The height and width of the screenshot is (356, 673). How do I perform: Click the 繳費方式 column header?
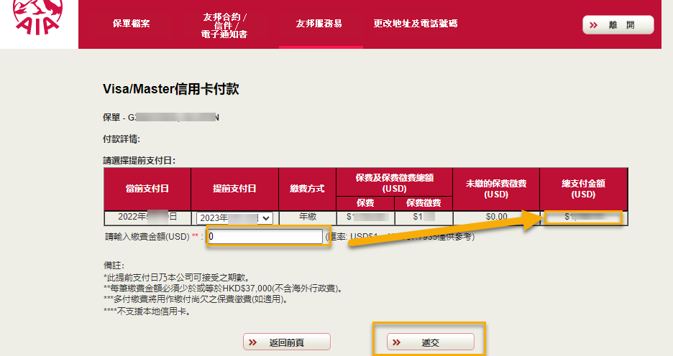[306, 189]
